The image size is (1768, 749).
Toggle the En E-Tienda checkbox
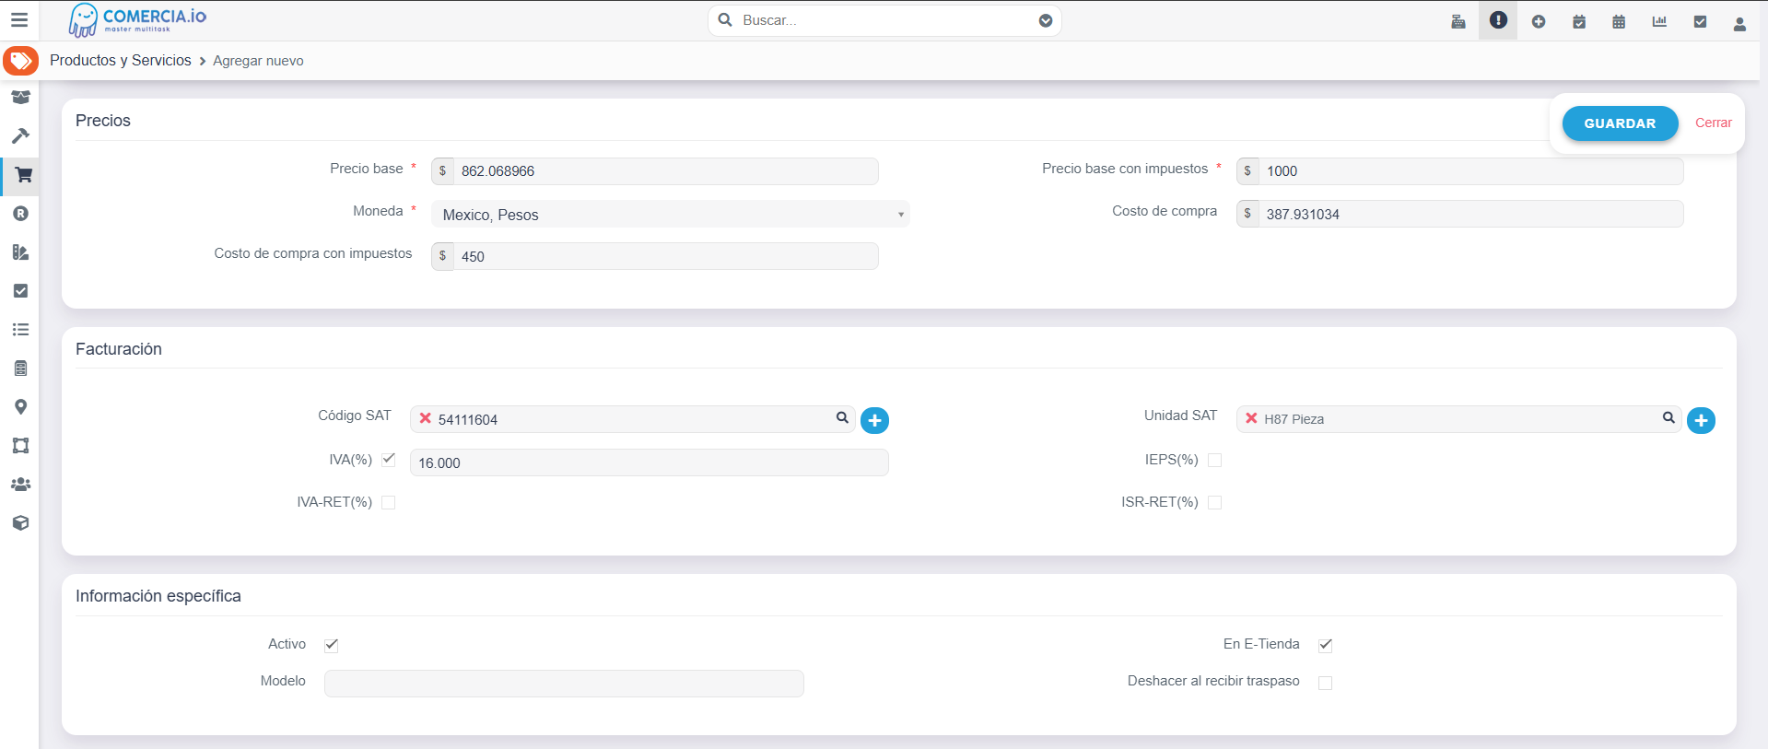pos(1326,645)
